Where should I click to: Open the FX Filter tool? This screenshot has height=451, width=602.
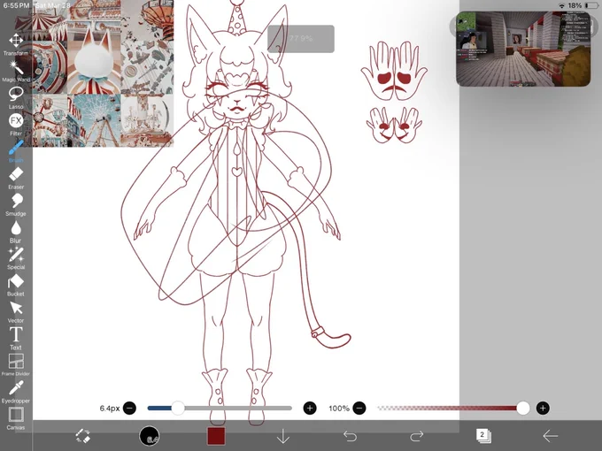(x=16, y=125)
